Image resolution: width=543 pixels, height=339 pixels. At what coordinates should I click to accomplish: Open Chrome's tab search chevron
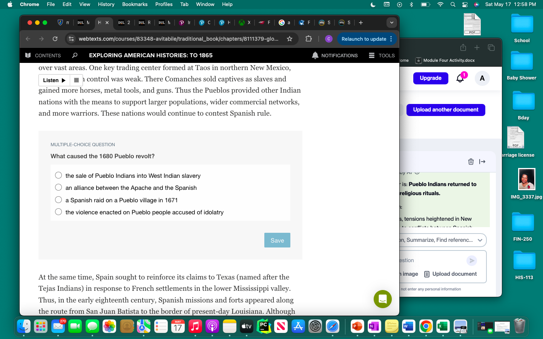(x=391, y=23)
